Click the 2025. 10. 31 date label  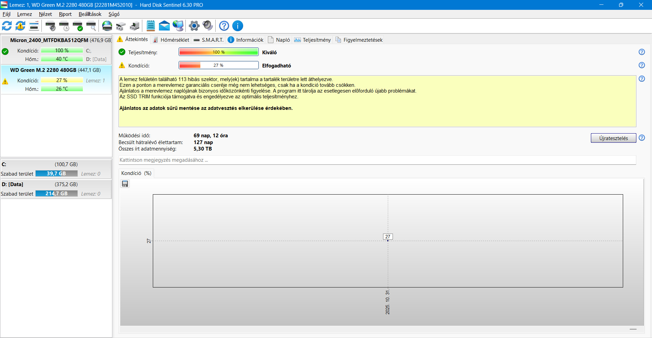pyautogui.click(x=387, y=302)
